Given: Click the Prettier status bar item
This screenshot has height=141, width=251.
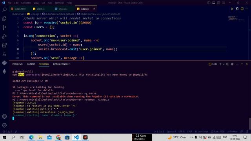Looking at the screenshot, I should point(233,132).
